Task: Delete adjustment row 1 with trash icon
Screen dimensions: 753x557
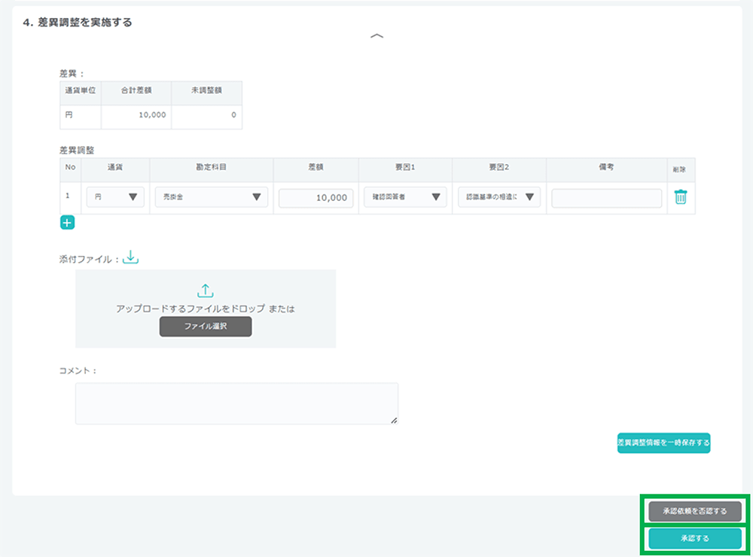Action: pyautogui.click(x=680, y=197)
